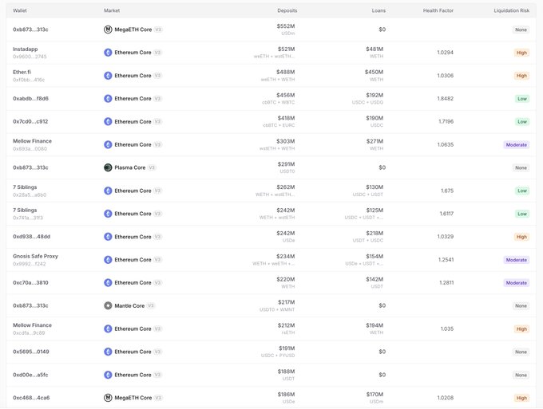Click the Ethereum logo in the 0x7cd0...c912 row

tap(108, 121)
